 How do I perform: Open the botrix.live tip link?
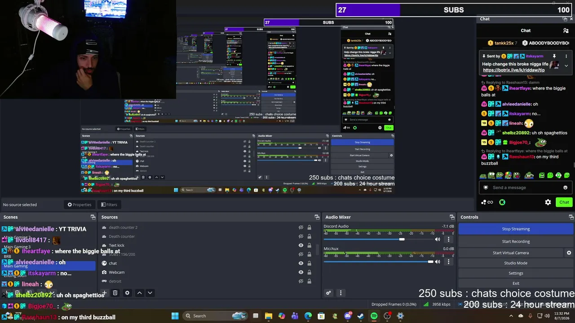click(514, 70)
